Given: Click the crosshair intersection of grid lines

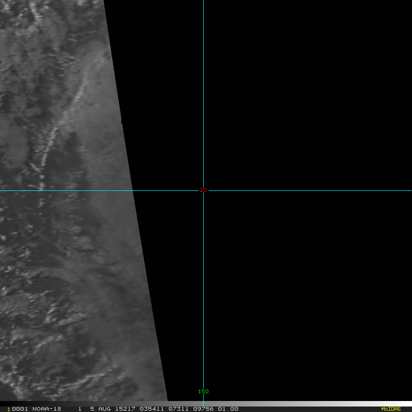Looking at the screenshot, I should tap(203, 190).
